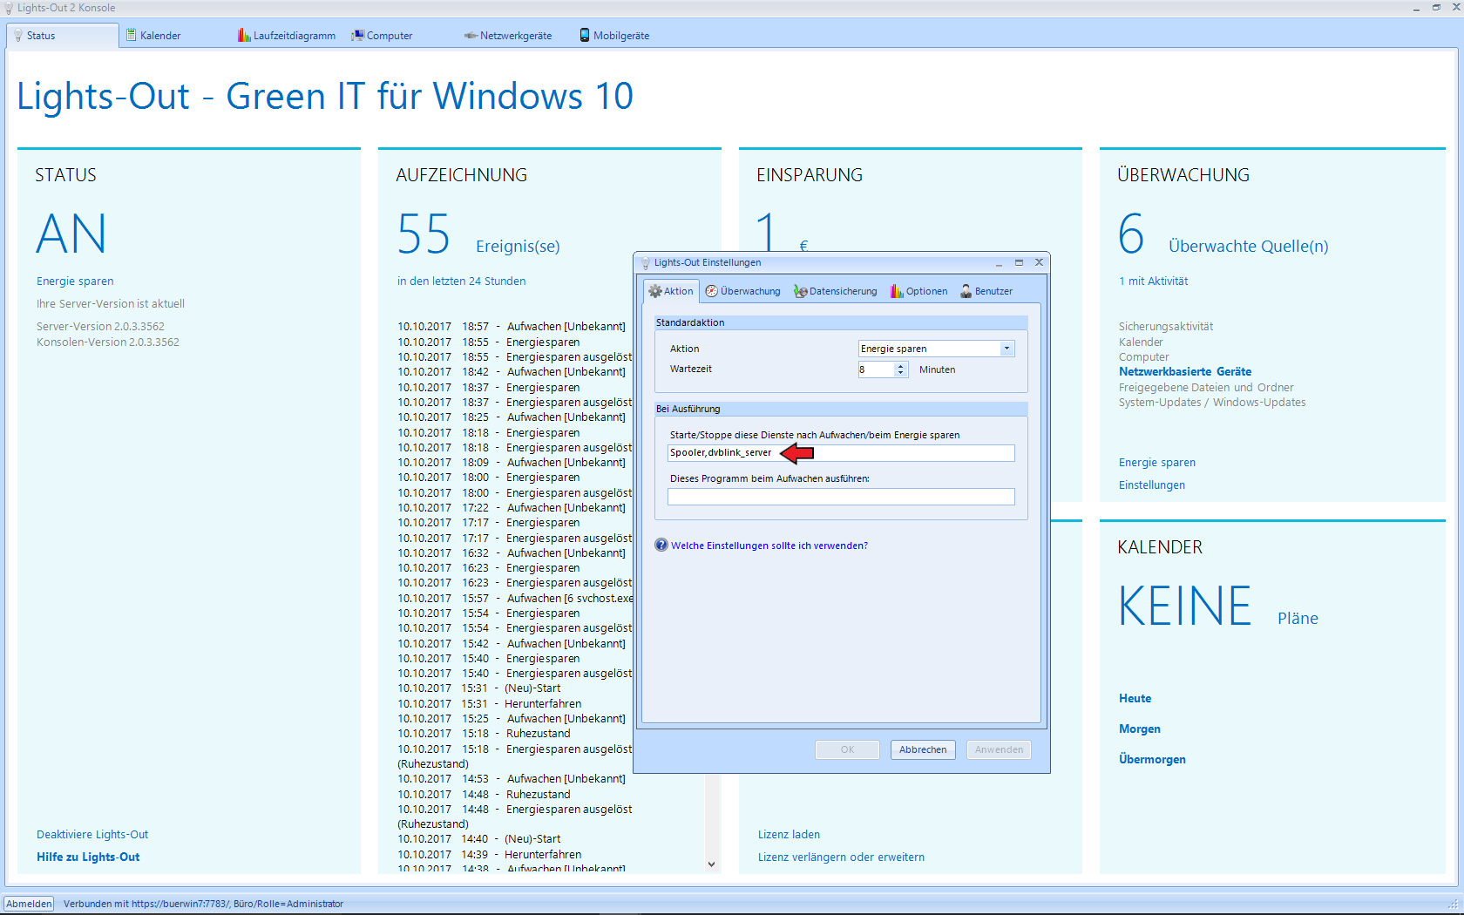1464x915 pixels.
Task: Click Morgen in Kalender panel
Action: tap(1139, 729)
